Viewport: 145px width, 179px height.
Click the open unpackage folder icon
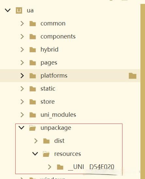(x=32, y=128)
